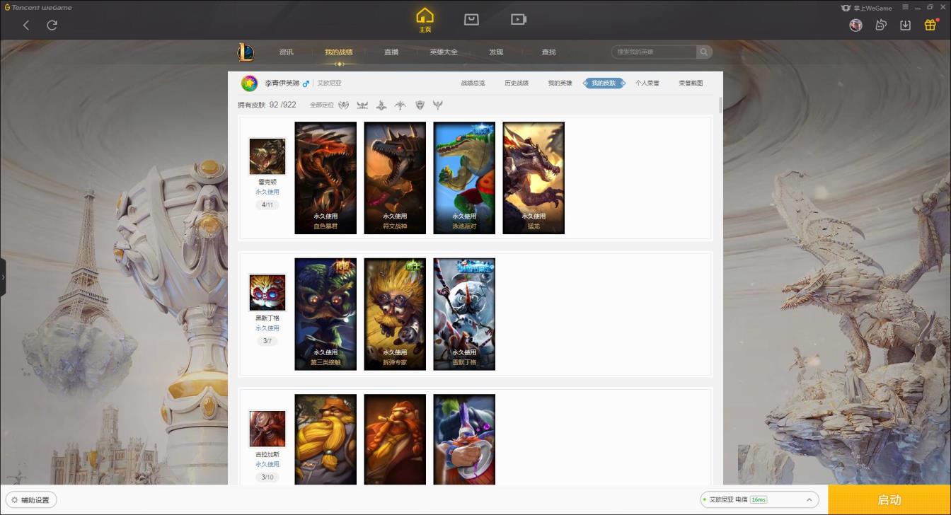Click the 4/11 skin count badge
The height and width of the screenshot is (515, 951).
(267, 205)
